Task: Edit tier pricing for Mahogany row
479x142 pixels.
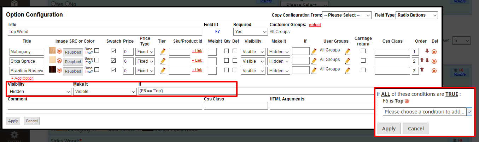Action: coord(163,52)
